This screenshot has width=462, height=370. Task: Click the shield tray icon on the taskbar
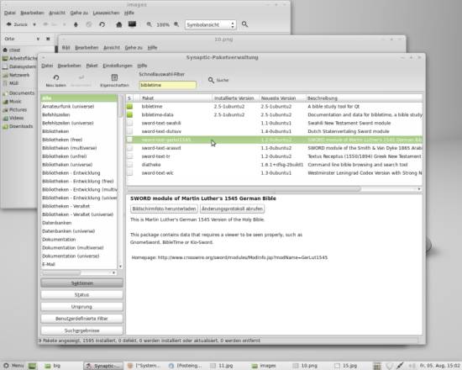click(389, 366)
